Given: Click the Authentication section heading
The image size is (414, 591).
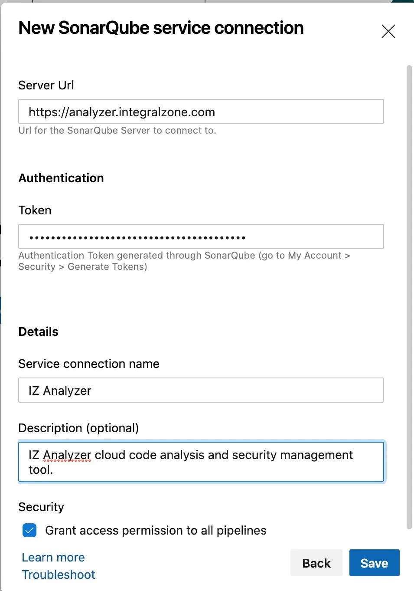Looking at the screenshot, I should pos(61,178).
